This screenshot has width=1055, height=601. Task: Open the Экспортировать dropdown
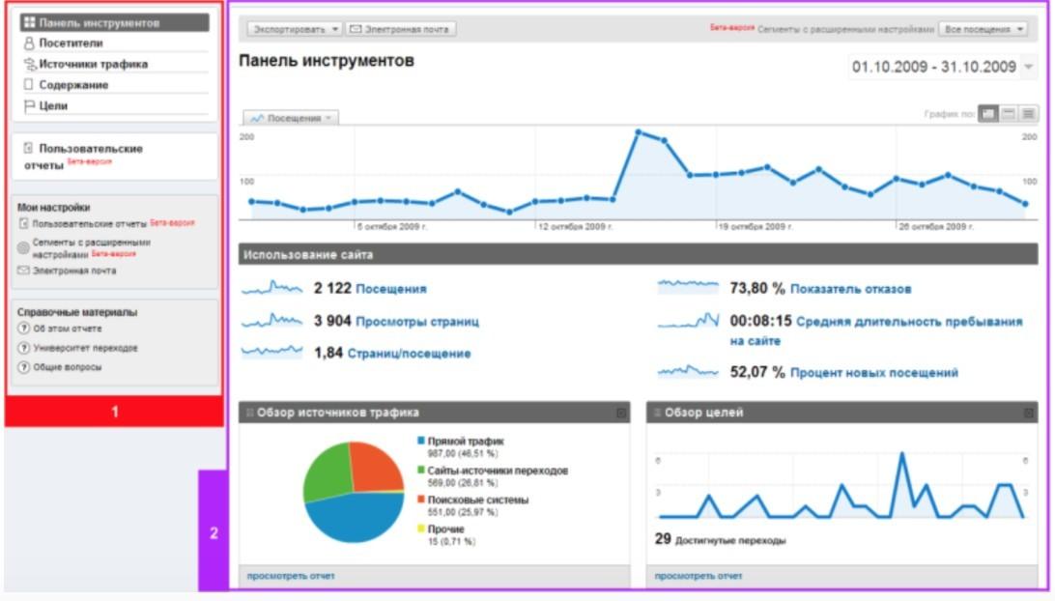click(x=295, y=30)
